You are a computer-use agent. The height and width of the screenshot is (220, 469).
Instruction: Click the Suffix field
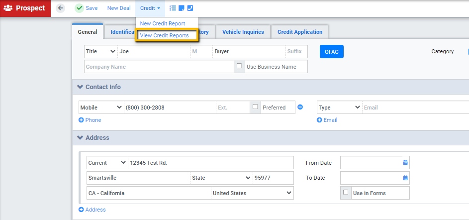[x=296, y=51]
